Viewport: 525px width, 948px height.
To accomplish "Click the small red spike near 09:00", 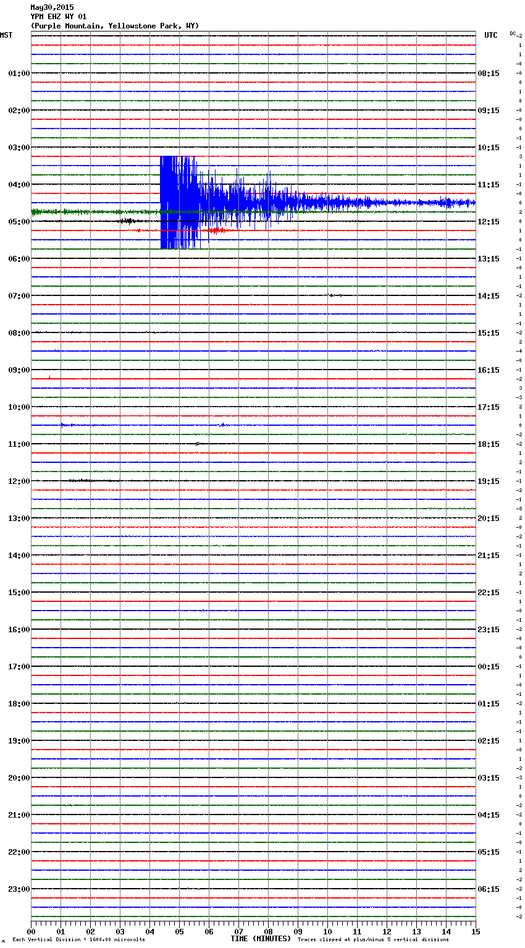I will (x=49, y=376).
